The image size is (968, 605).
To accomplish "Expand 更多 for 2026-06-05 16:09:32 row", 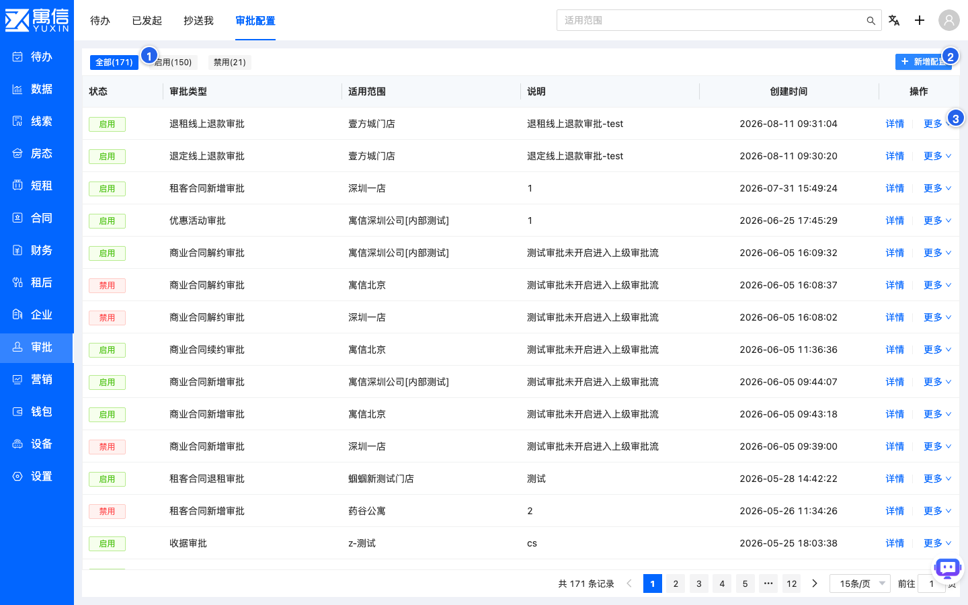I will tap(937, 253).
